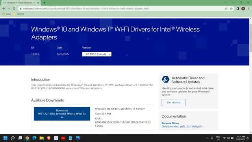Open the volume speaker tray icon
The image size is (252, 142).
click(228, 138)
